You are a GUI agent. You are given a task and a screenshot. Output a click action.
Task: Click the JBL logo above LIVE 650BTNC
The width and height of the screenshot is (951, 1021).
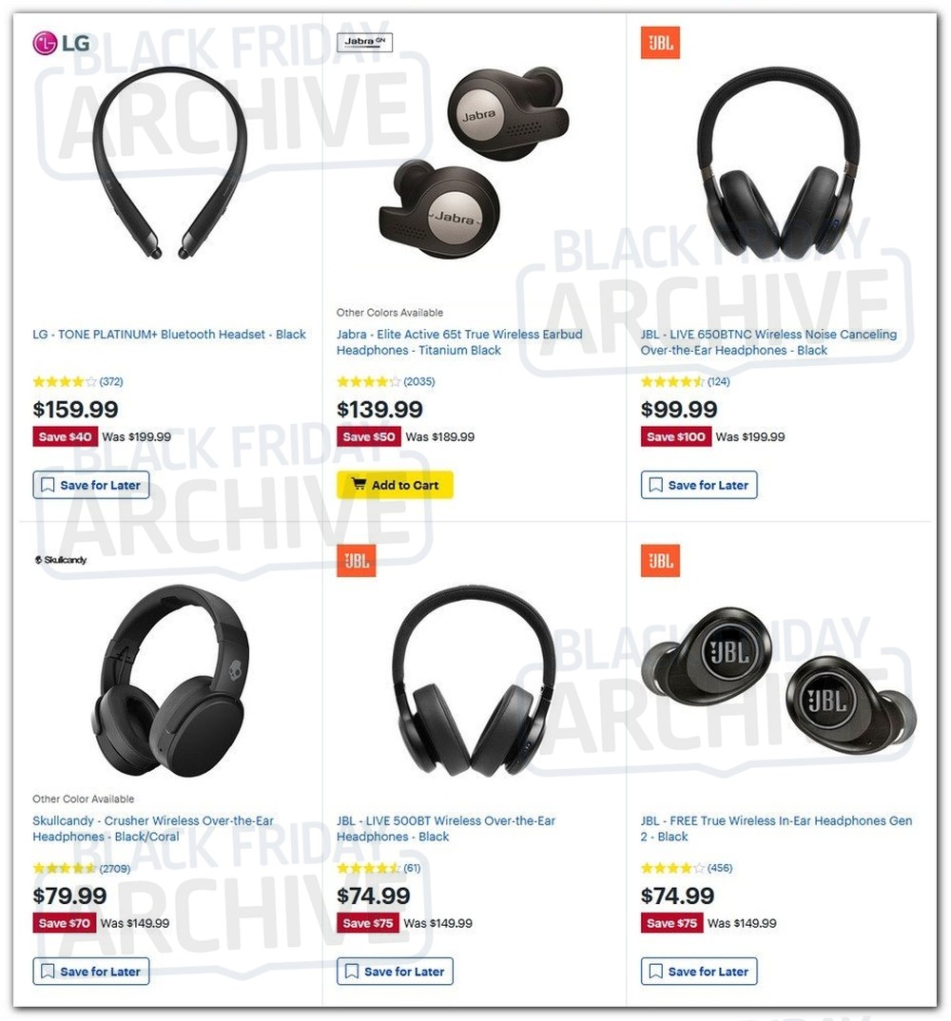660,43
